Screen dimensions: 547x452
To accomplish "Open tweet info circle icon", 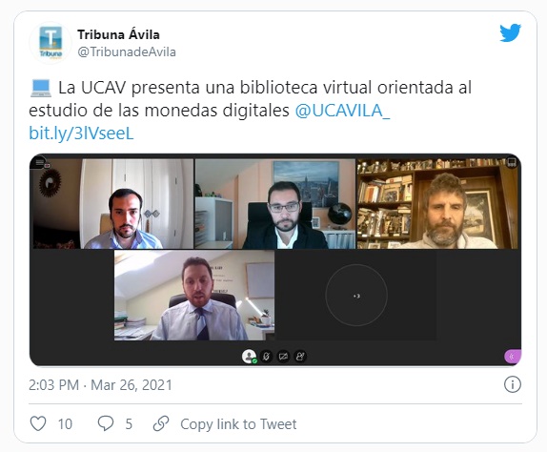I will (x=512, y=384).
